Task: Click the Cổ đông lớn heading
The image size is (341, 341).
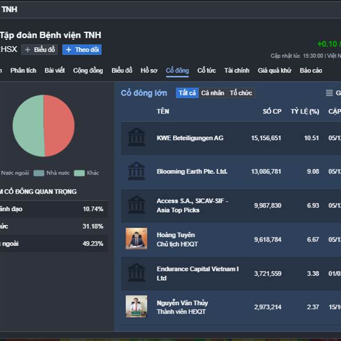Action: (144, 93)
